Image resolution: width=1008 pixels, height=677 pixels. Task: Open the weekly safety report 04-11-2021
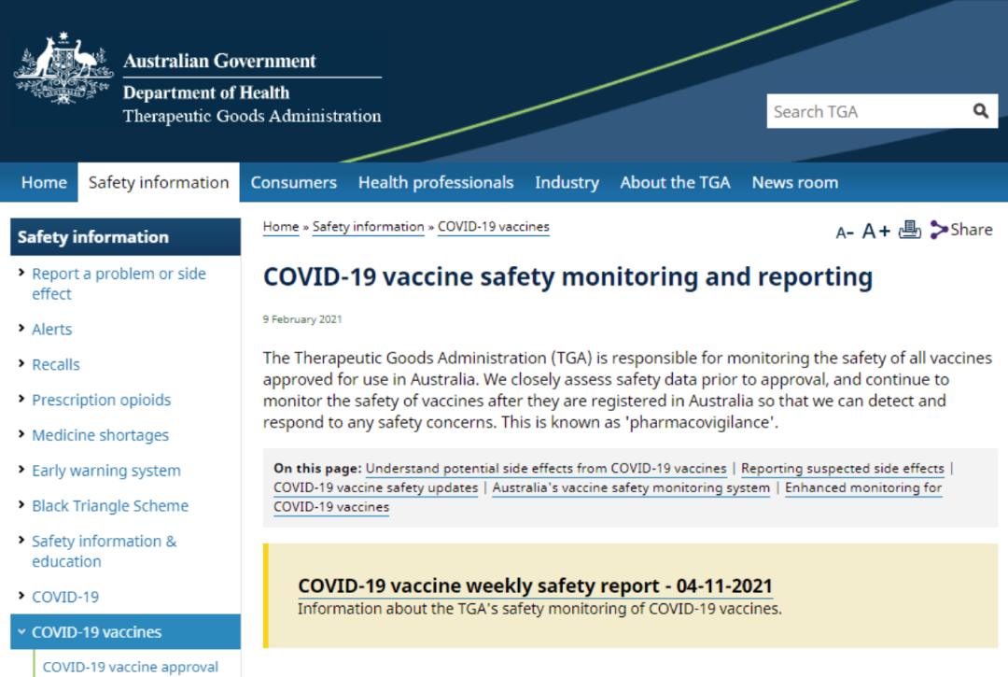tap(535, 585)
